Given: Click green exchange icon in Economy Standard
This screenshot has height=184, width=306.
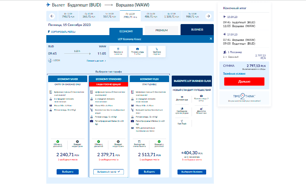Looking at the screenshot, I should pos(99,142).
